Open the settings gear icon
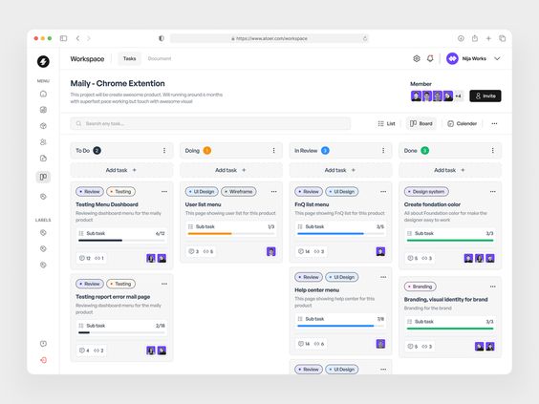This screenshot has width=539, height=404. pos(417,59)
